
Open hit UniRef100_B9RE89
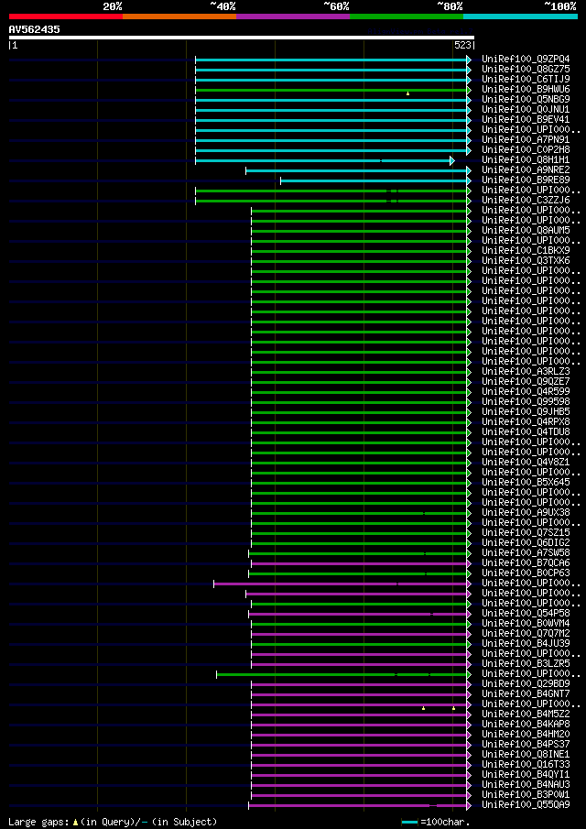click(x=526, y=180)
